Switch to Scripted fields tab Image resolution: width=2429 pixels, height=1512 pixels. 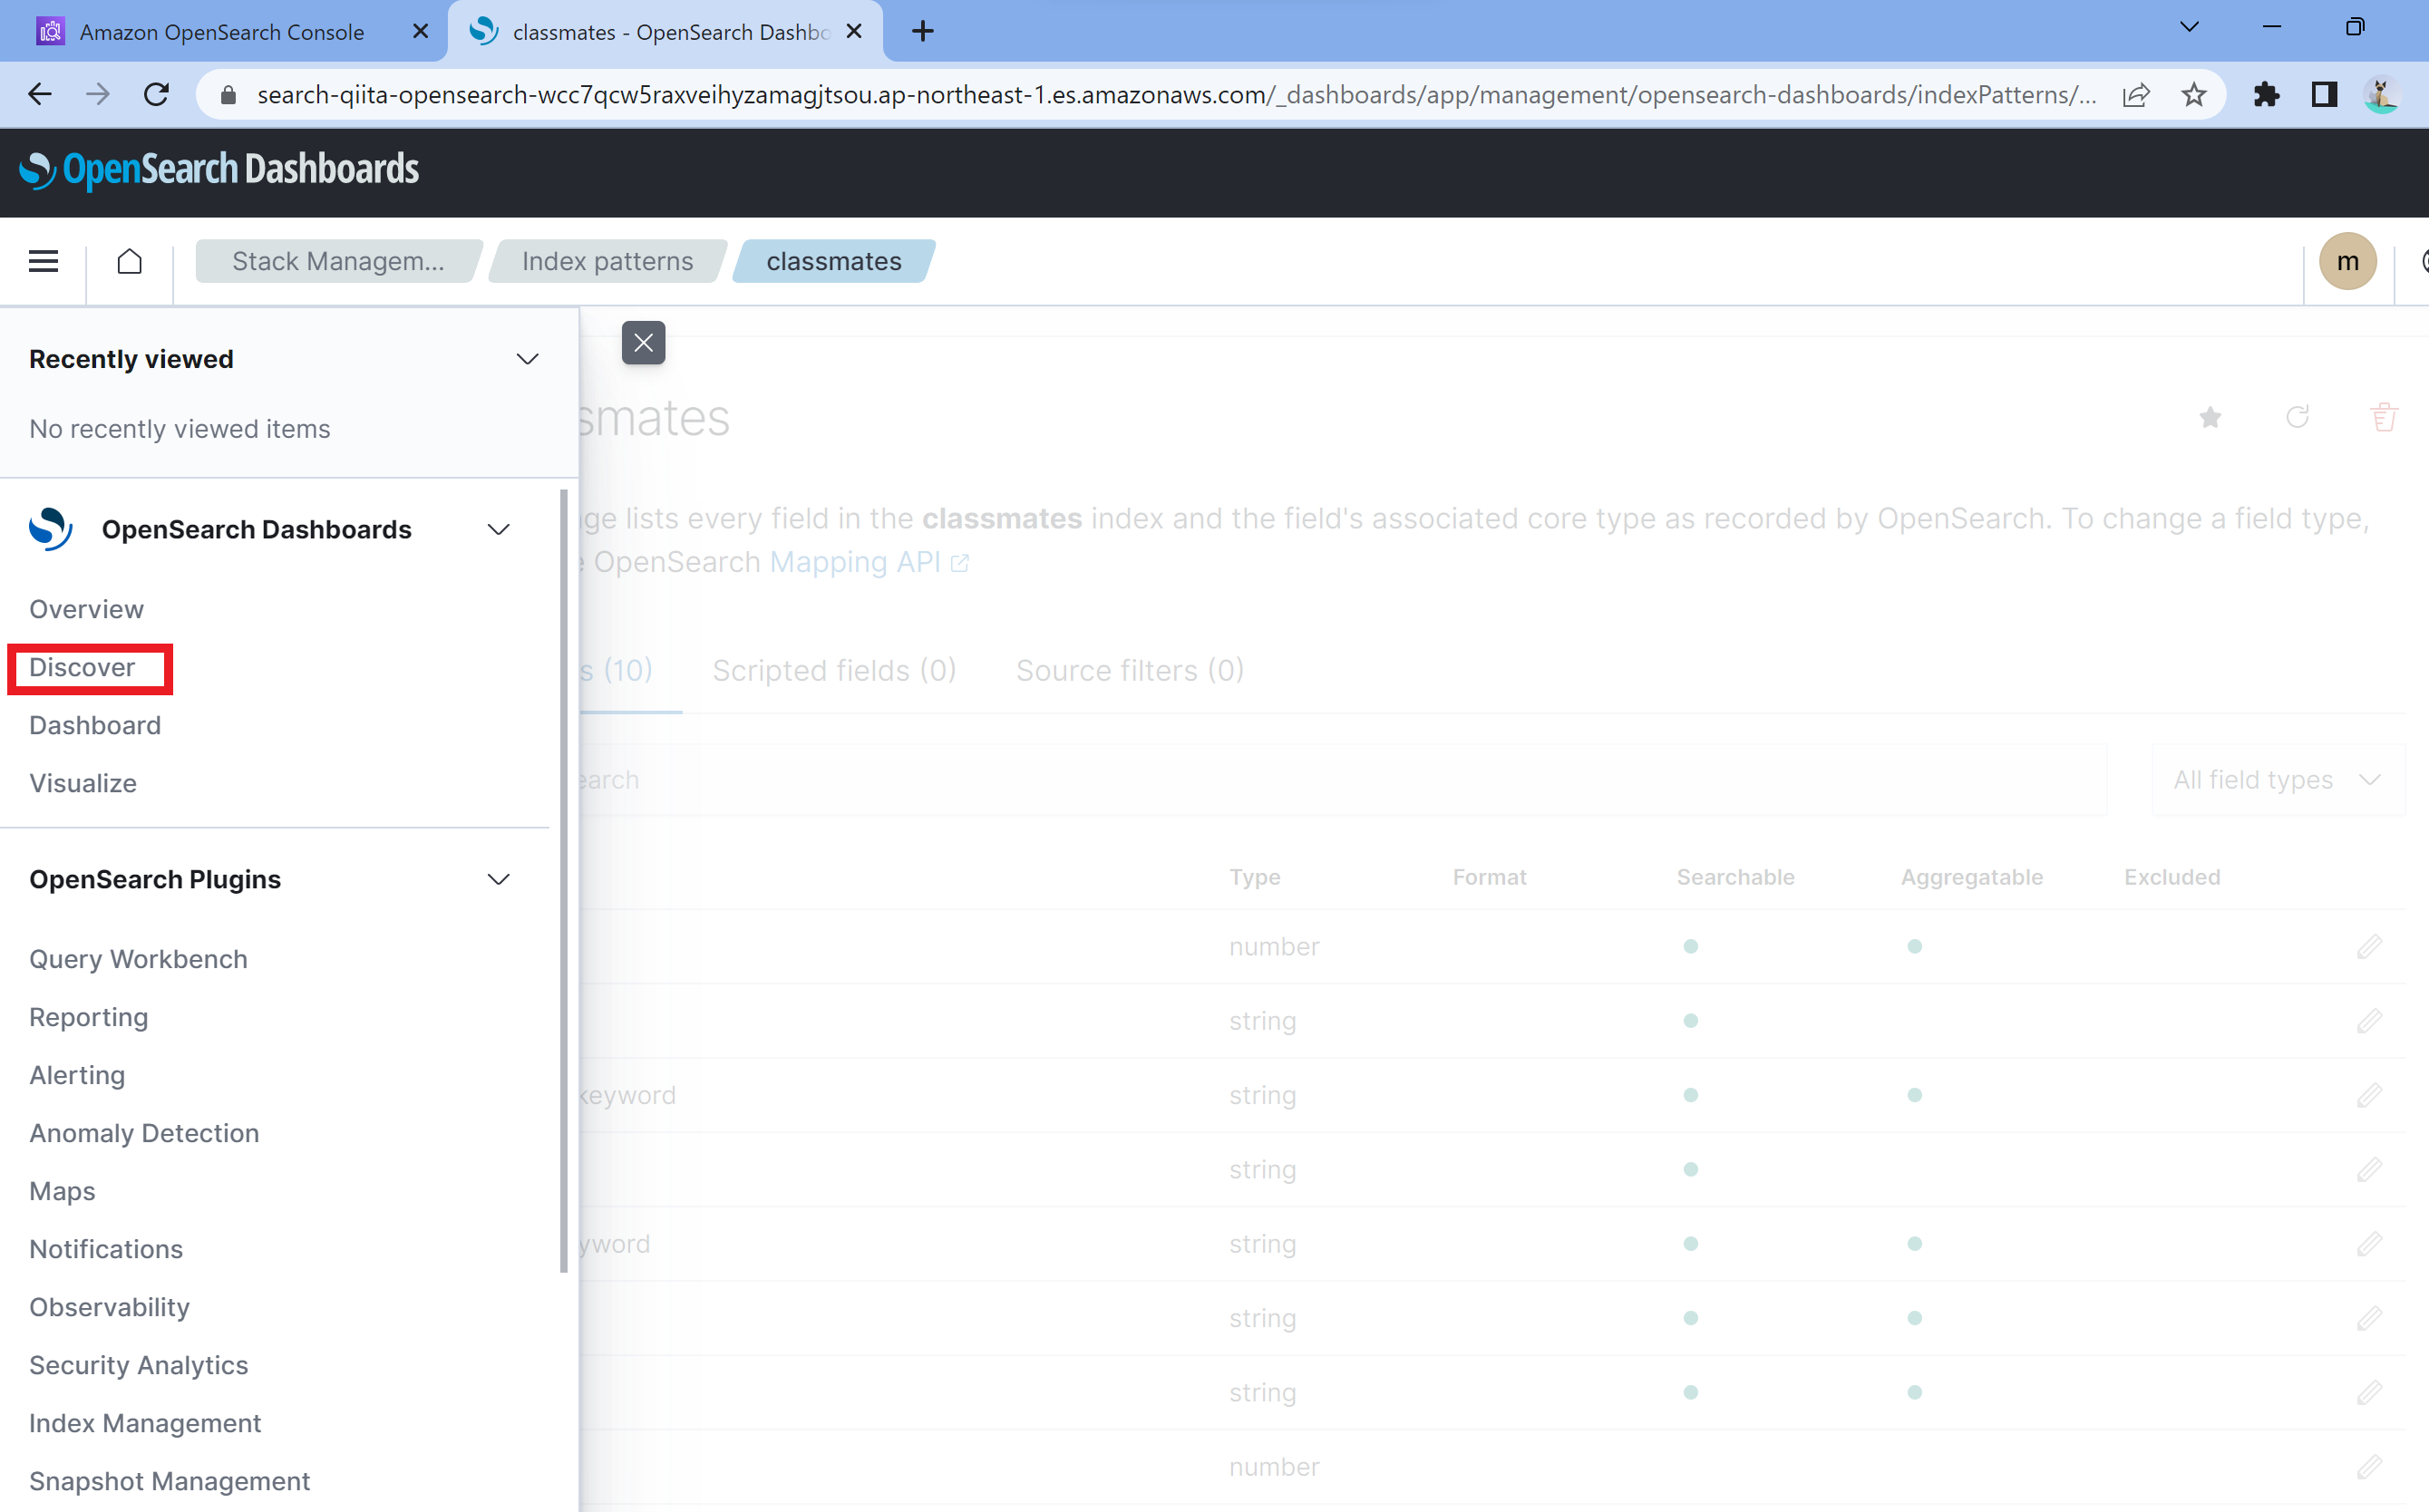click(834, 670)
